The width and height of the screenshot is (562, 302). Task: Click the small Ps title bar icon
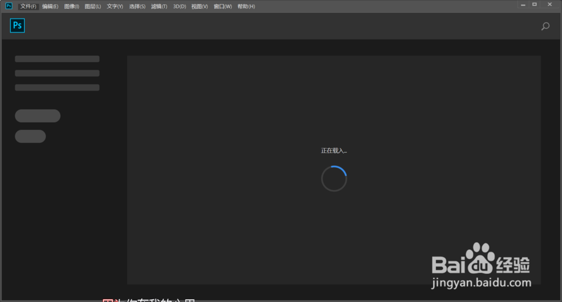9,6
